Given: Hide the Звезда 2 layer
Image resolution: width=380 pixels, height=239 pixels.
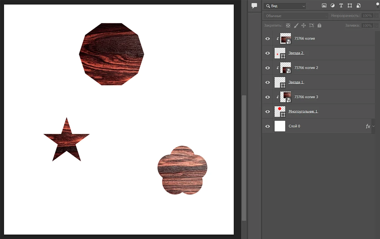Looking at the screenshot, I should (x=268, y=53).
